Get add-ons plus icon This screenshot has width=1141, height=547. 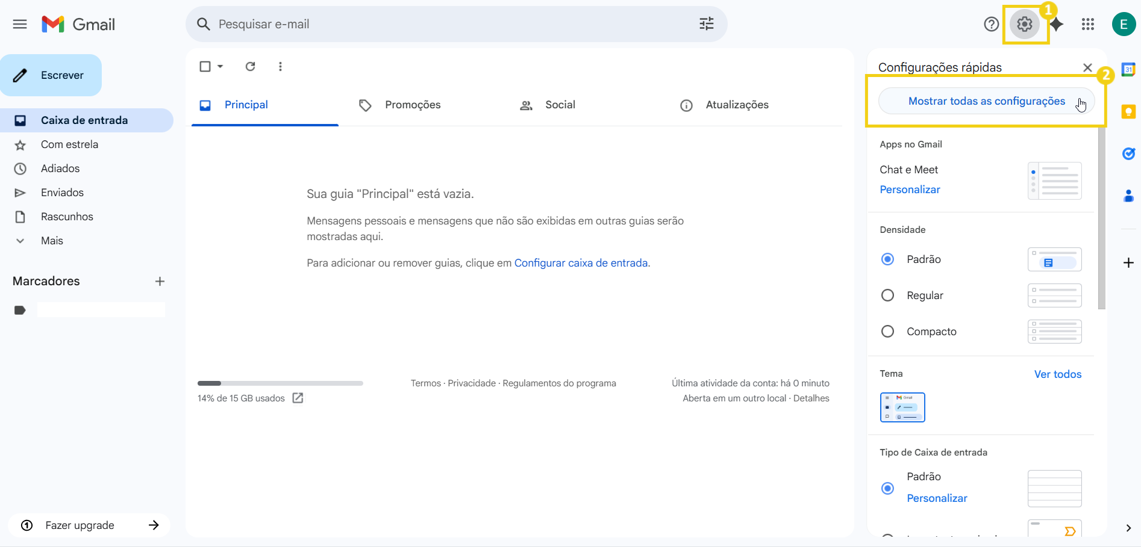coord(1128,262)
